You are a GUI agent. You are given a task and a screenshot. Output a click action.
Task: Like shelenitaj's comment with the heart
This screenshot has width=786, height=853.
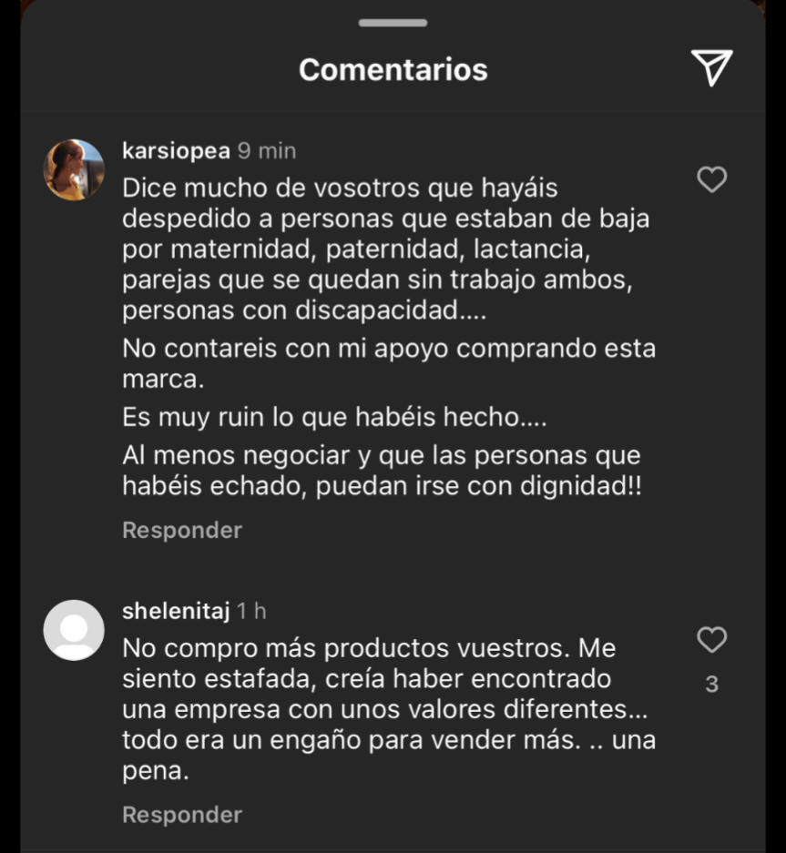711,640
